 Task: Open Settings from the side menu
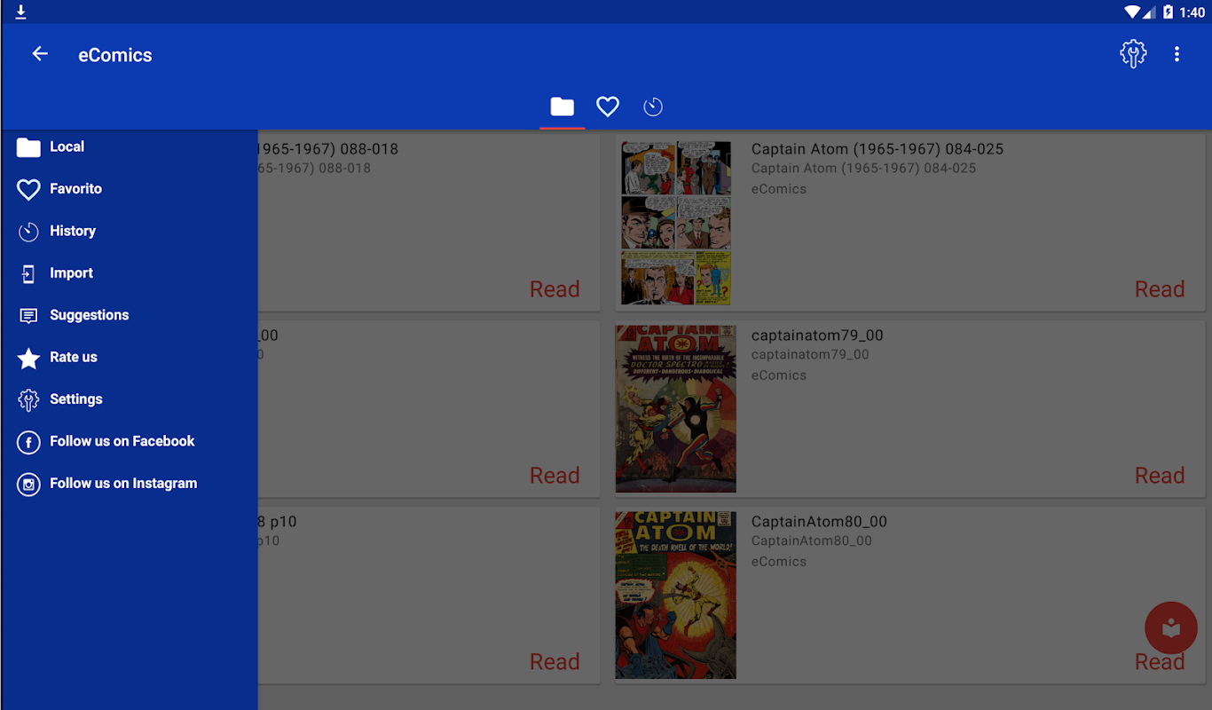(x=129, y=399)
